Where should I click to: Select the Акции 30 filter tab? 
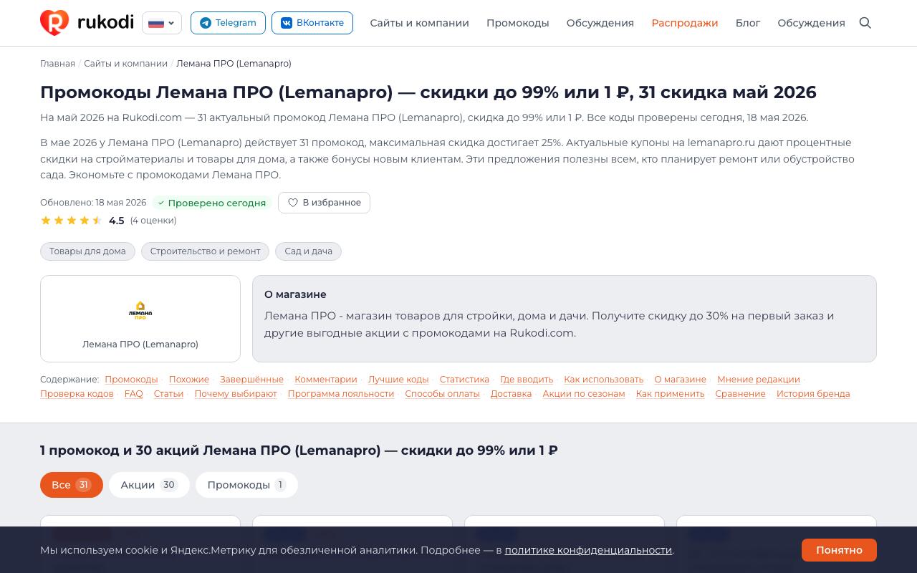pos(149,485)
